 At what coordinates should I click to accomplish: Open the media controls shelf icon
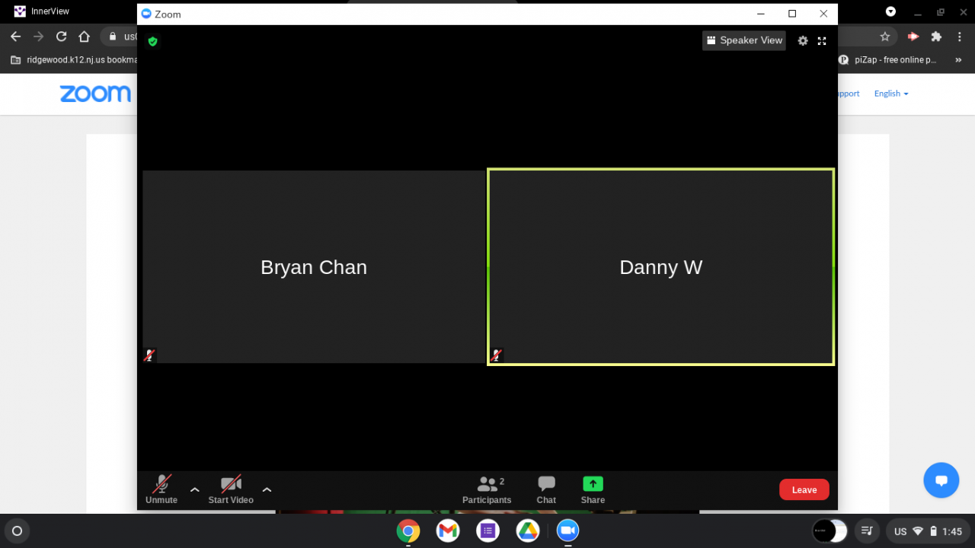click(x=866, y=531)
